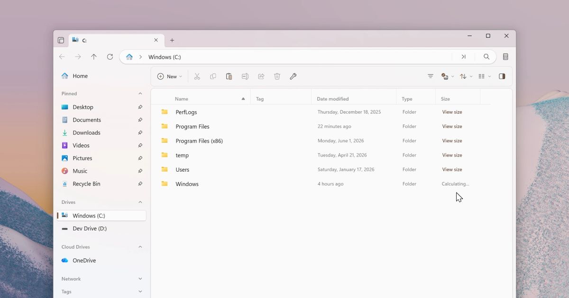Open Desktop in the sidebar
Screen dimensions: 569x298
click(x=101, y=107)
